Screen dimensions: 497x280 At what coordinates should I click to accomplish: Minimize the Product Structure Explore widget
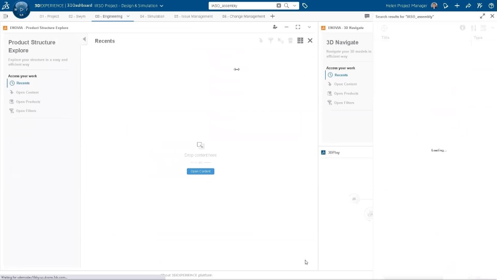[x=286, y=27]
